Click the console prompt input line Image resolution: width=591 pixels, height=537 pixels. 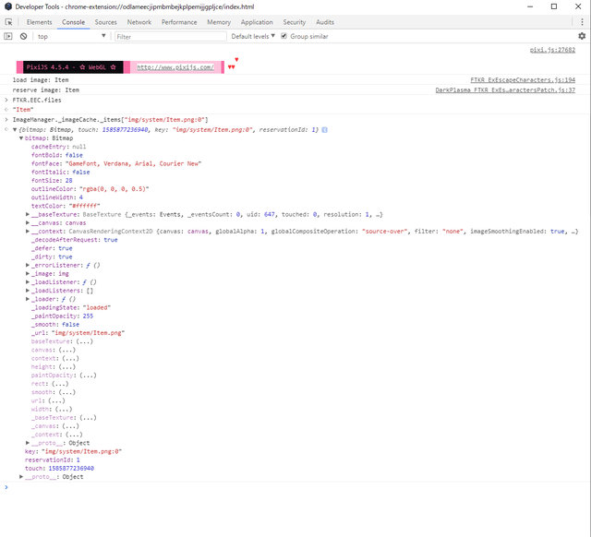[x=295, y=487]
